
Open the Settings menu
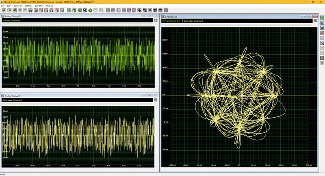pos(28,6)
